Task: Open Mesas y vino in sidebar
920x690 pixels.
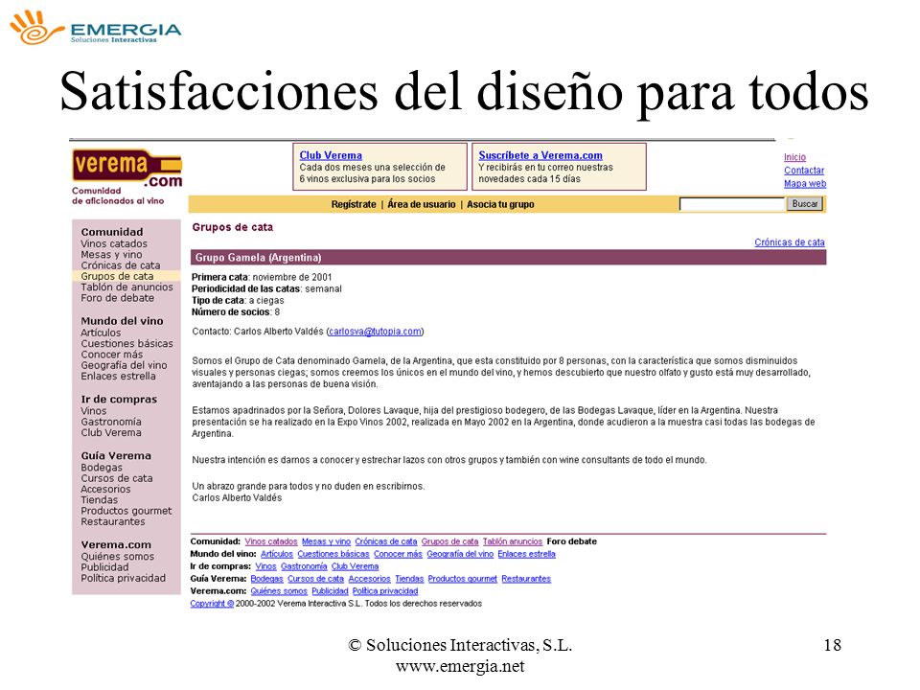Action: pyautogui.click(x=111, y=255)
